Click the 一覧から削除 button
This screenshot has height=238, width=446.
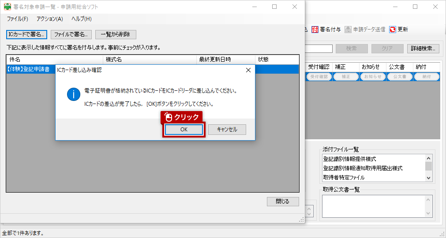[x=116, y=35]
